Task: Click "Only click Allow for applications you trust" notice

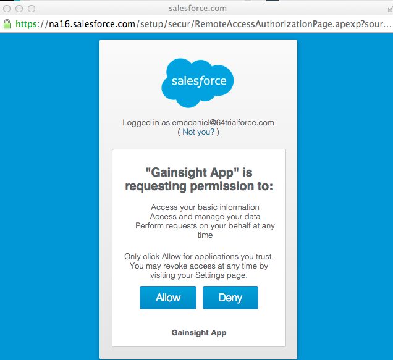Action: 199,256
